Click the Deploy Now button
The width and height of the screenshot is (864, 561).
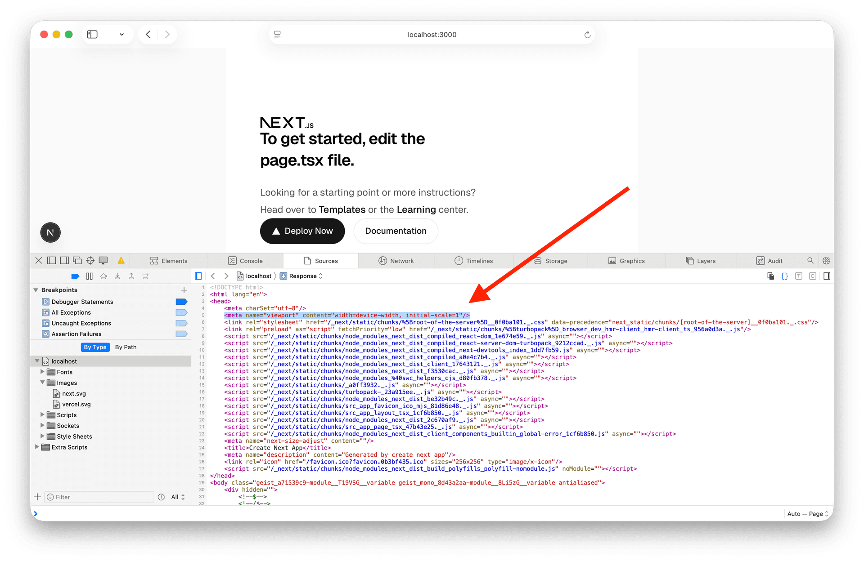(302, 231)
